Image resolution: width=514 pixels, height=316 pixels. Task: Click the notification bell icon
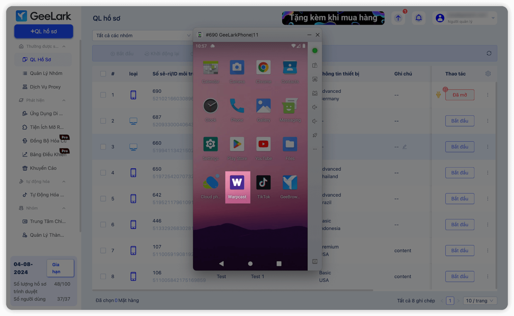(419, 18)
